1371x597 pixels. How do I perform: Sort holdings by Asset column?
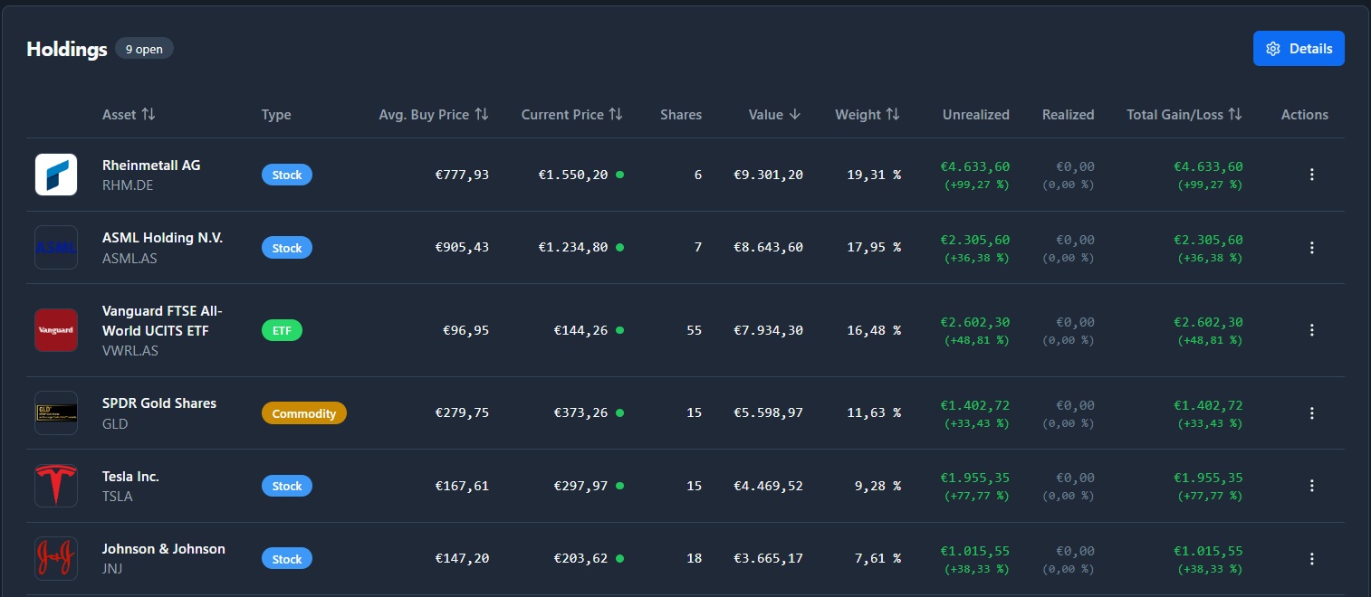(x=129, y=115)
